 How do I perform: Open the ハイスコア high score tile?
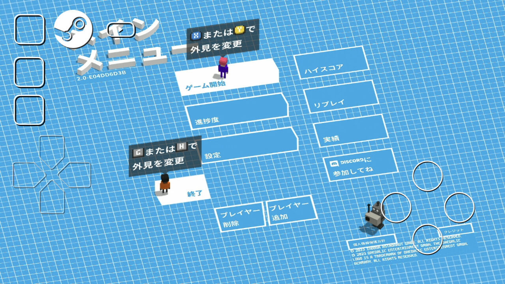pos(334,62)
